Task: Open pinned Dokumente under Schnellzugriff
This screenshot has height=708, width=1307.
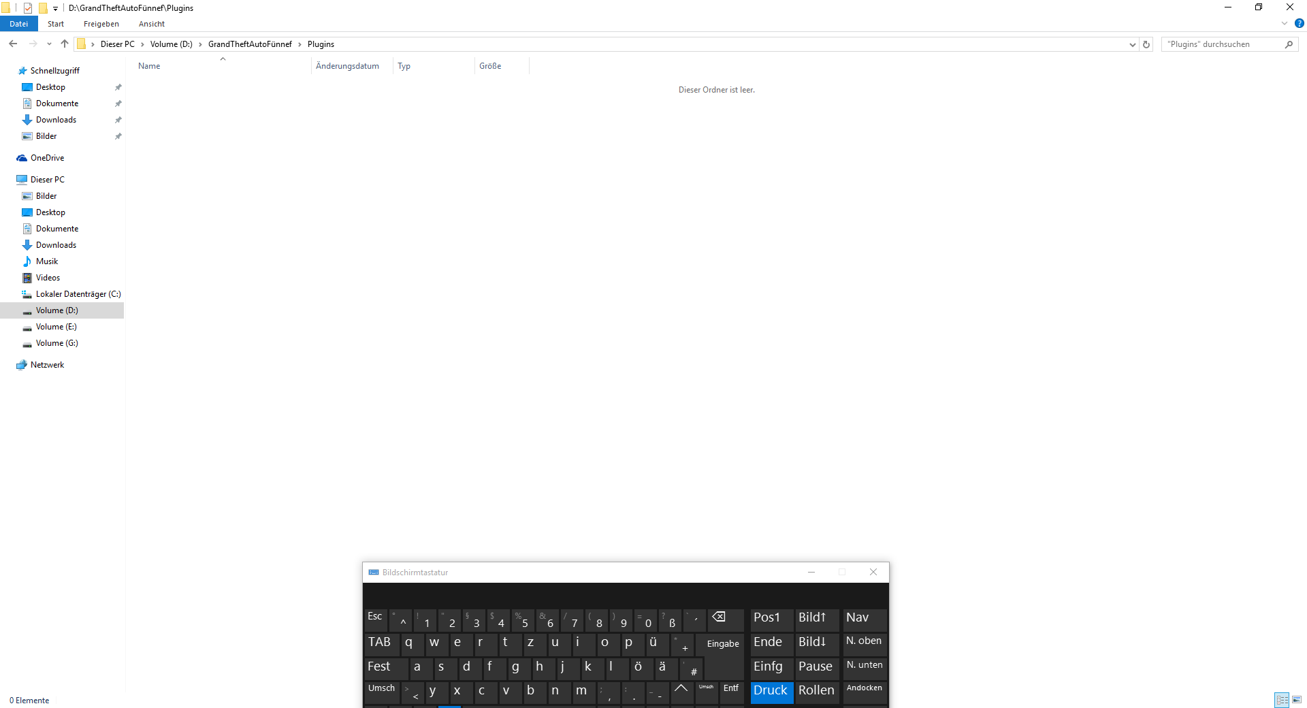Action: [57, 103]
